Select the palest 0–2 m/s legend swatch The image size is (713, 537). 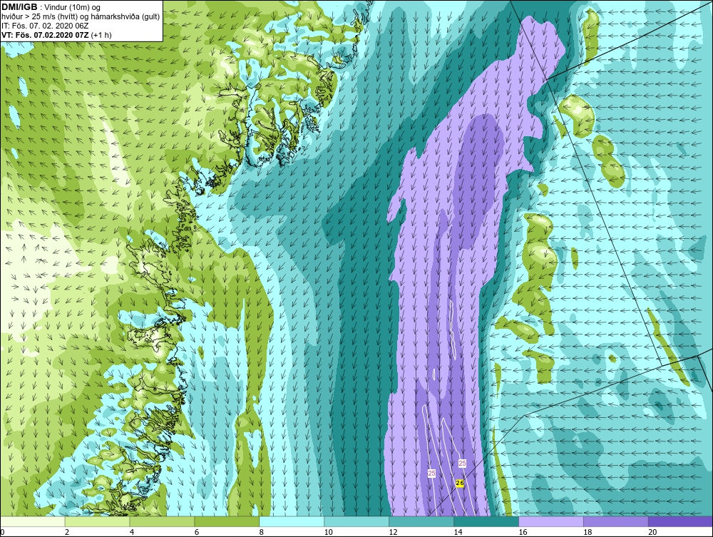[x=33, y=521]
